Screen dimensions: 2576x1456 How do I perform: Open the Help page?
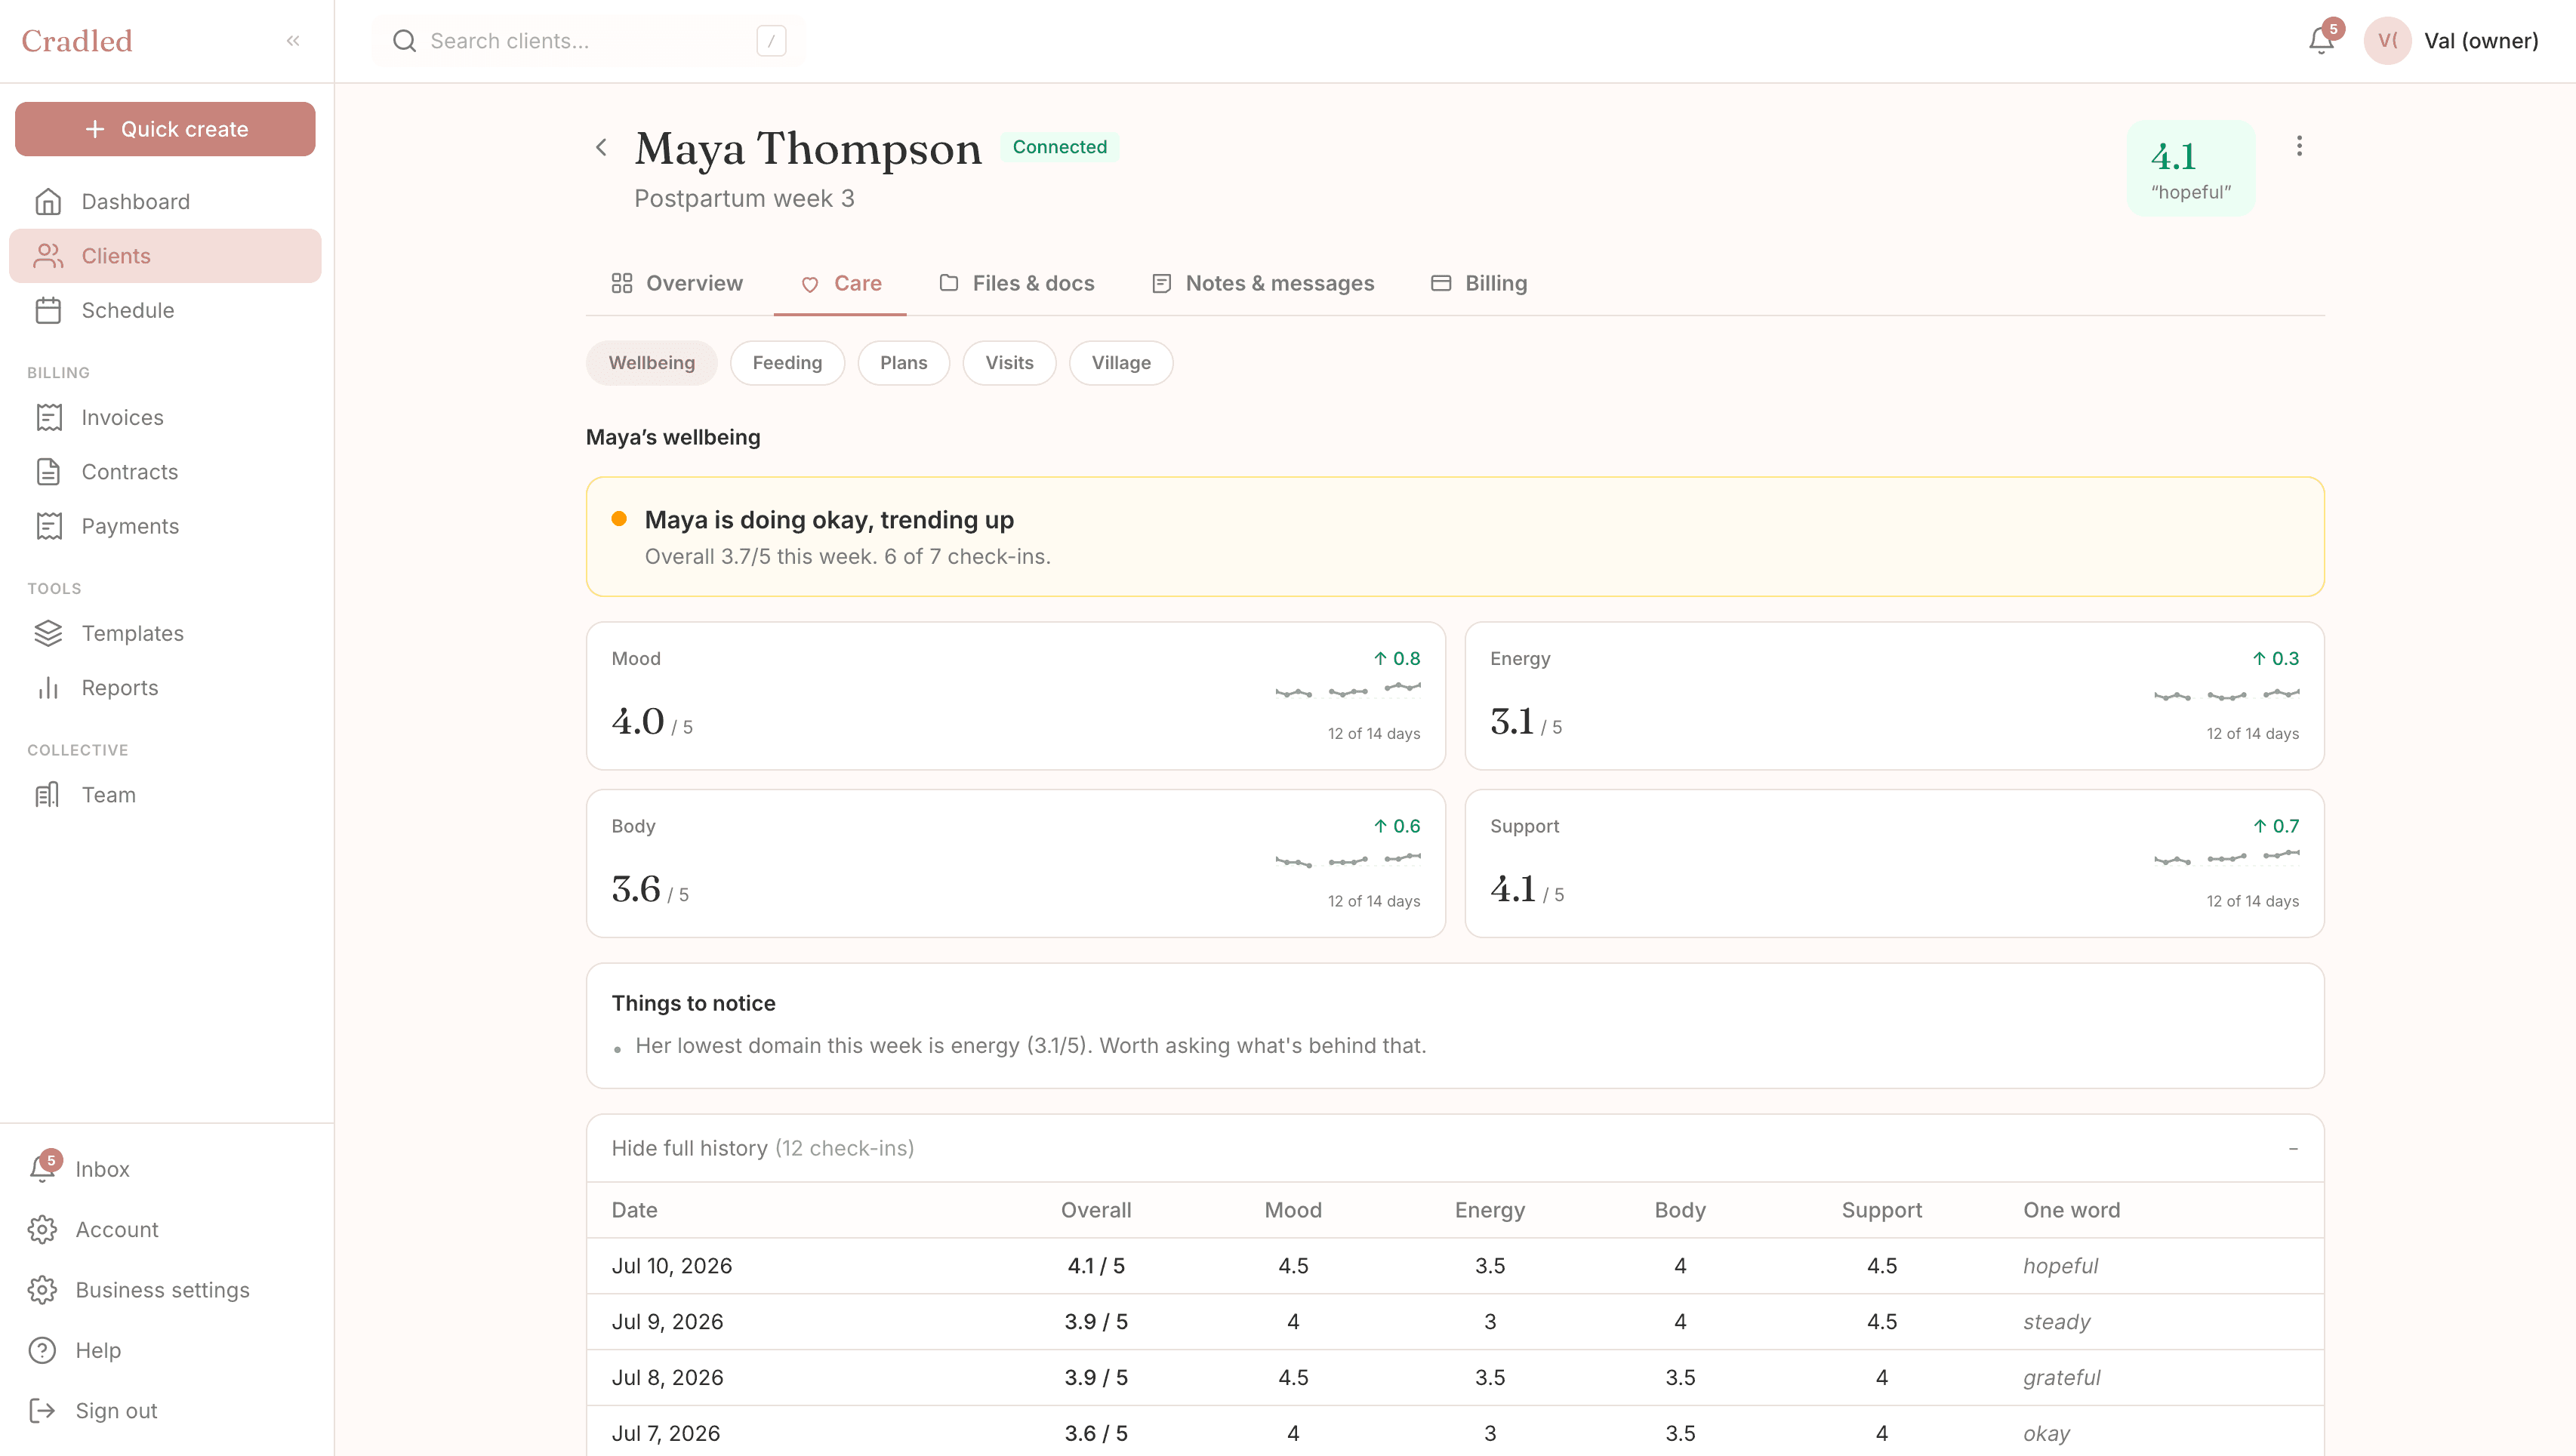165,1351
